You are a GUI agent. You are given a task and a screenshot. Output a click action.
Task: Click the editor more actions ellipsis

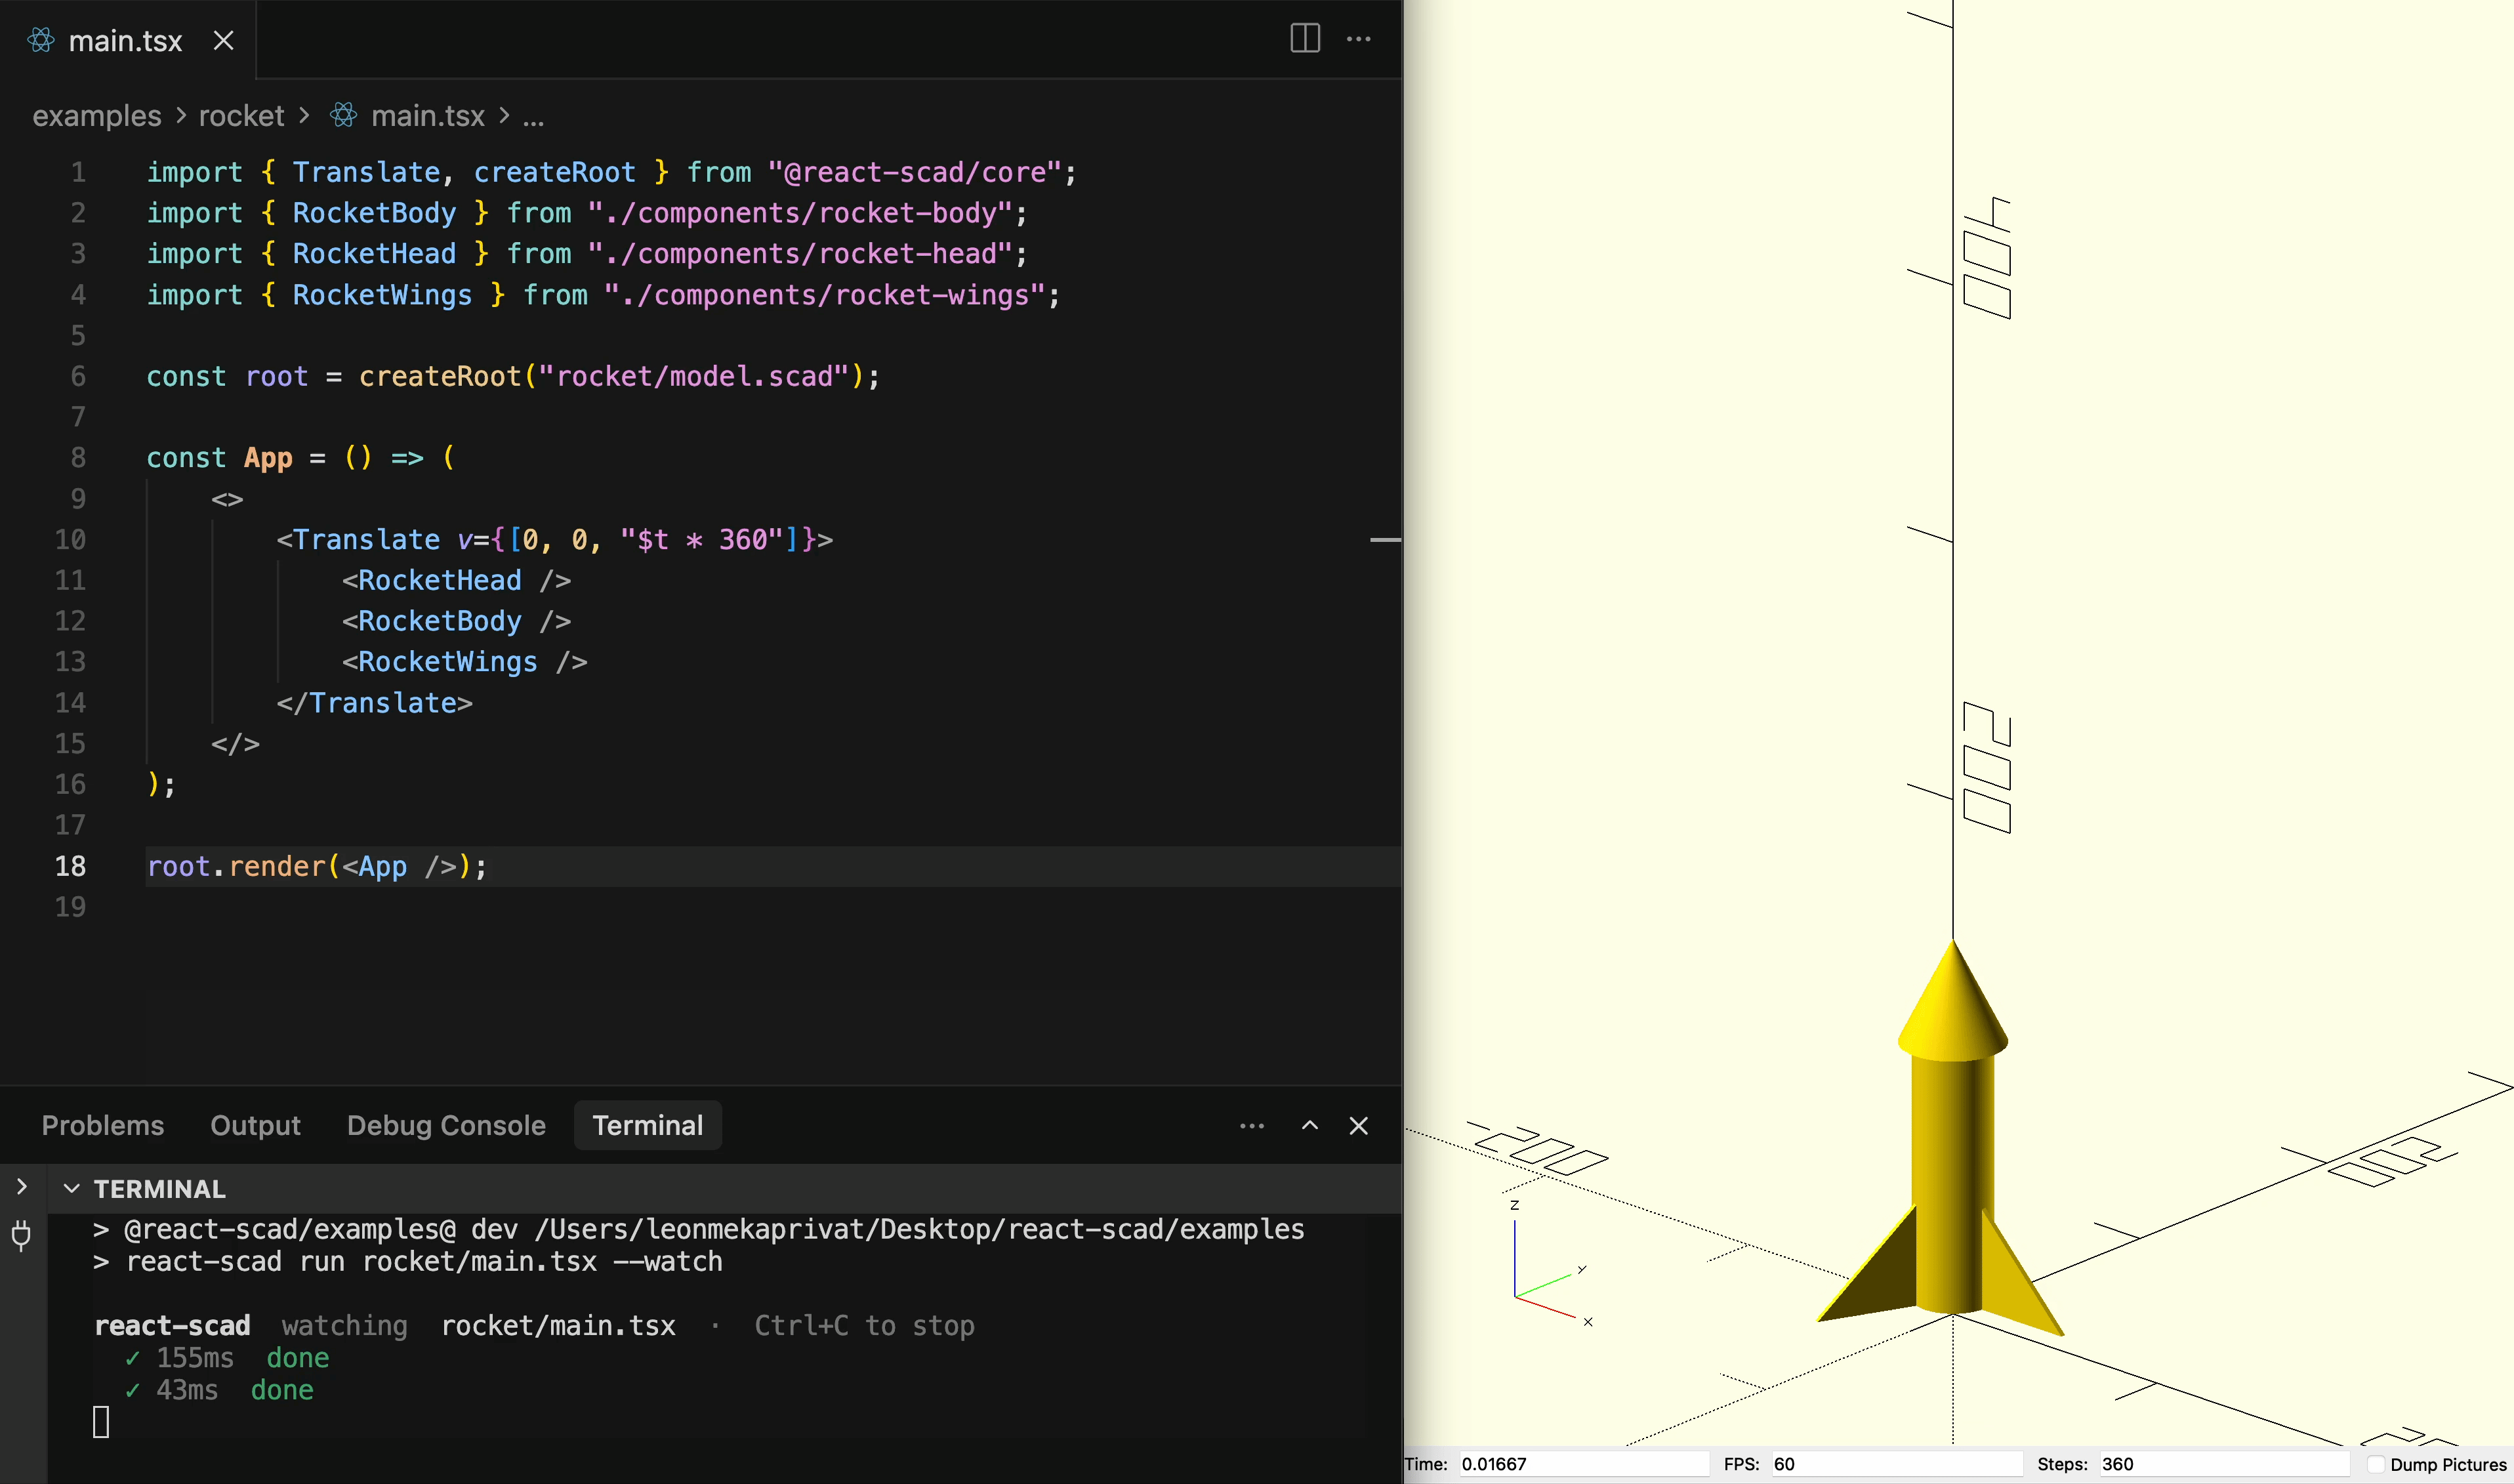point(1358,40)
